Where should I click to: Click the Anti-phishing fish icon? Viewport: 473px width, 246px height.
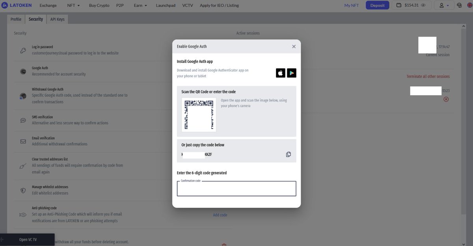[23, 215]
